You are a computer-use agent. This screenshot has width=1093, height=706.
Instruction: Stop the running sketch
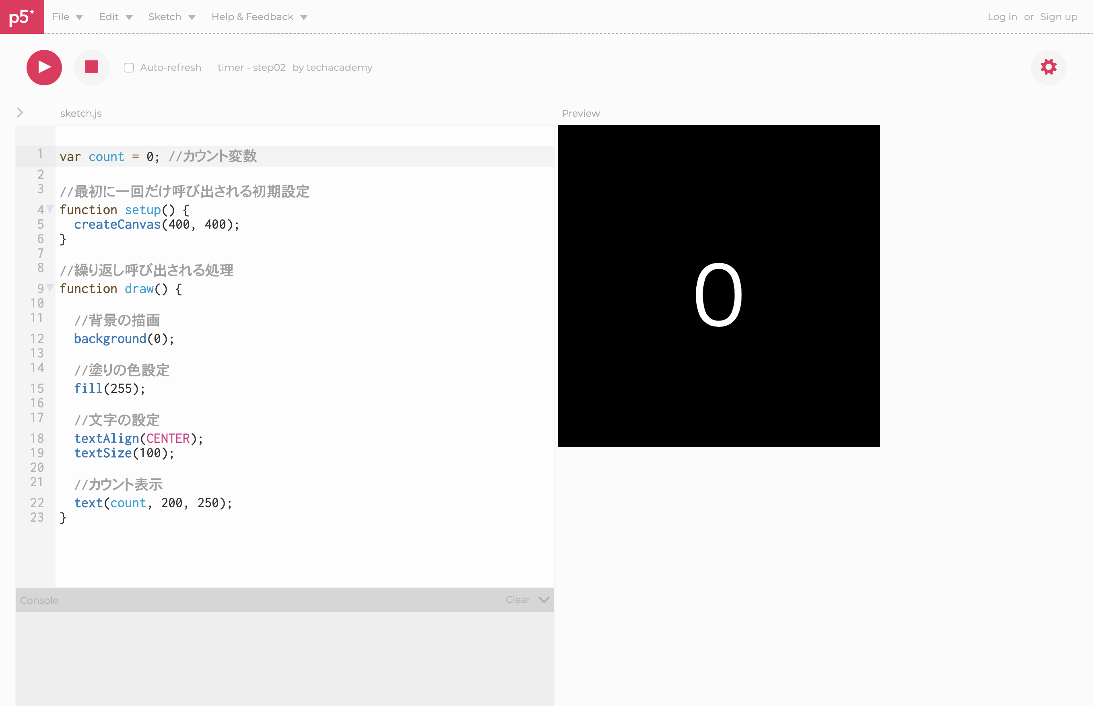[92, 67]
